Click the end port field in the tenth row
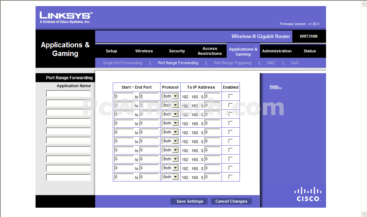Viewport: 367px width, 217px height. (149, 177)
